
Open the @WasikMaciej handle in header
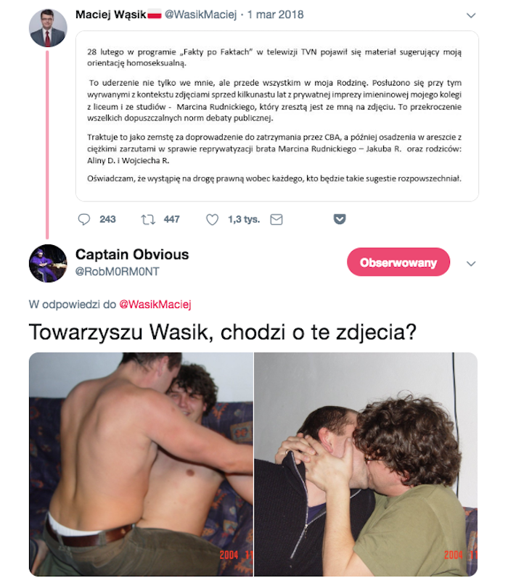[200, 15]
